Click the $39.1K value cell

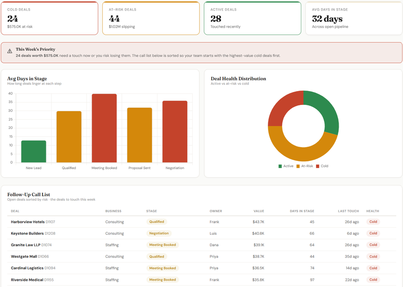tap(259, 245)
